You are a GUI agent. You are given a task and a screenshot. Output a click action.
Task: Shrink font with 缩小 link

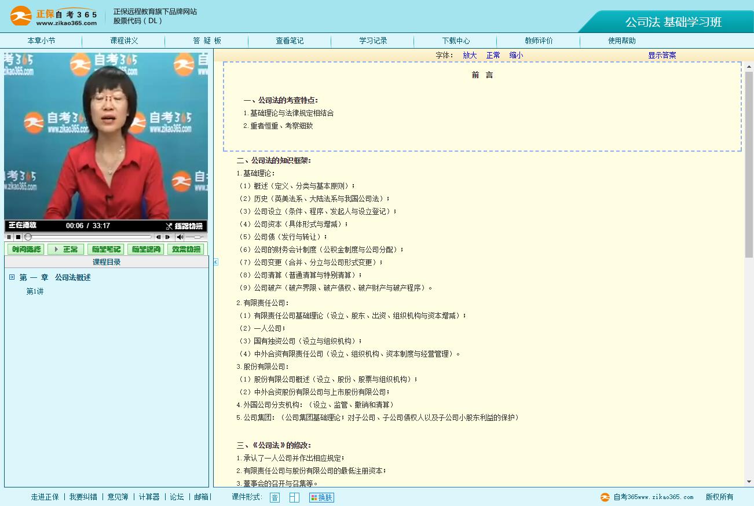tap(516, 56)
